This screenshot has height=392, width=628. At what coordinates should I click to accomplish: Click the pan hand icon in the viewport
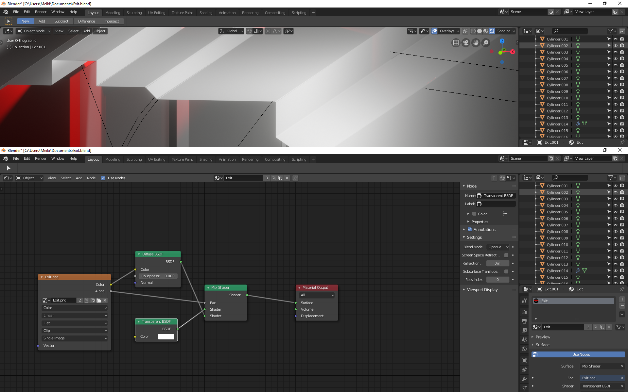(476, 43)
